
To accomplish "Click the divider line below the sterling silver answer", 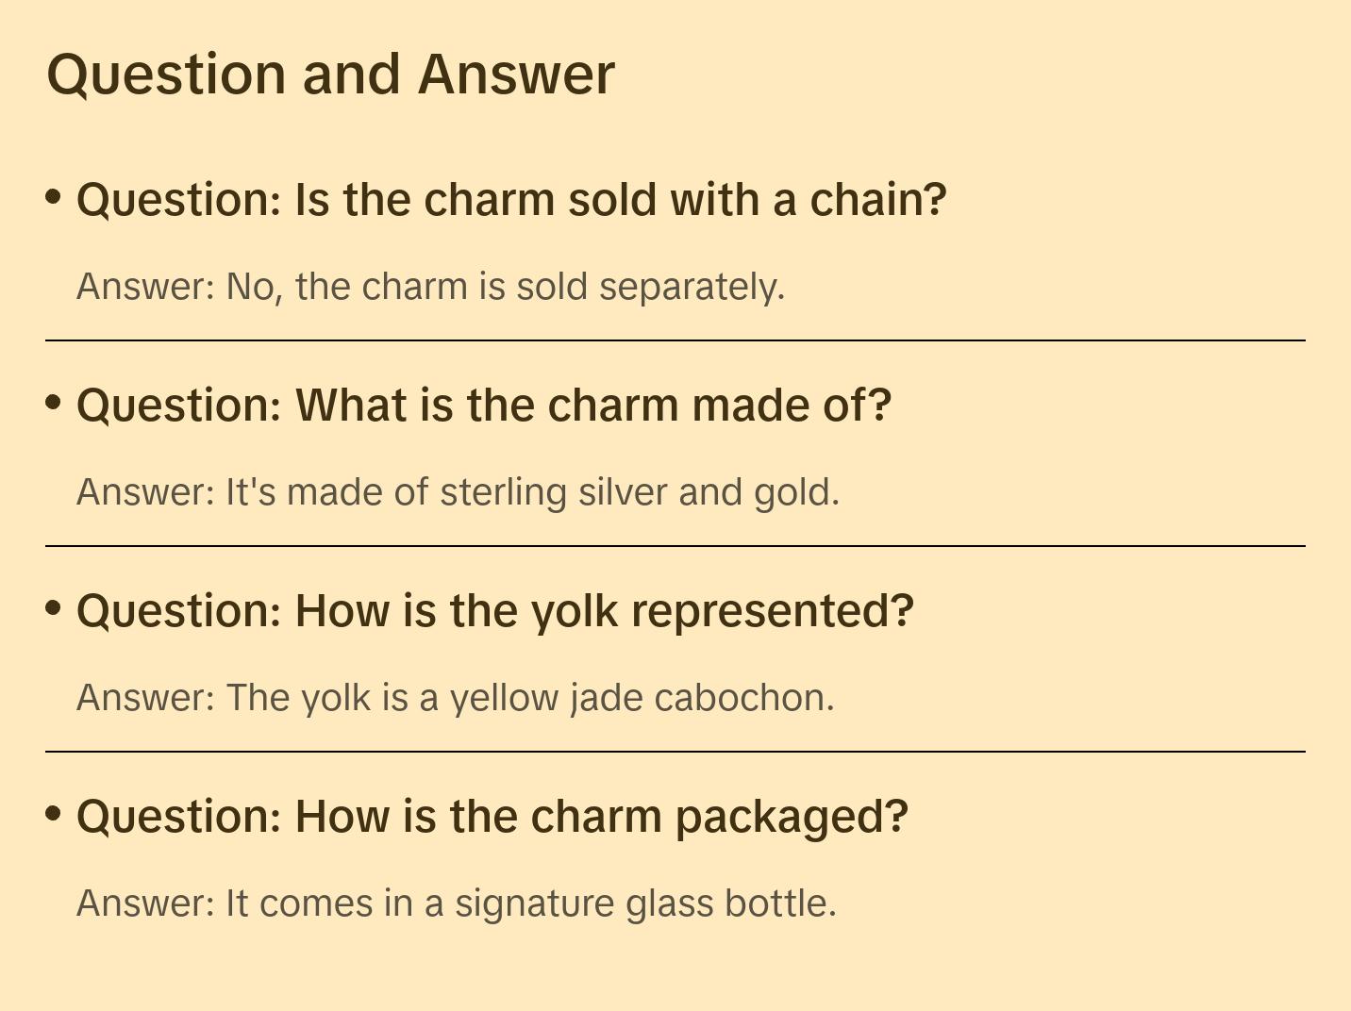I will (x=675, y=546).
